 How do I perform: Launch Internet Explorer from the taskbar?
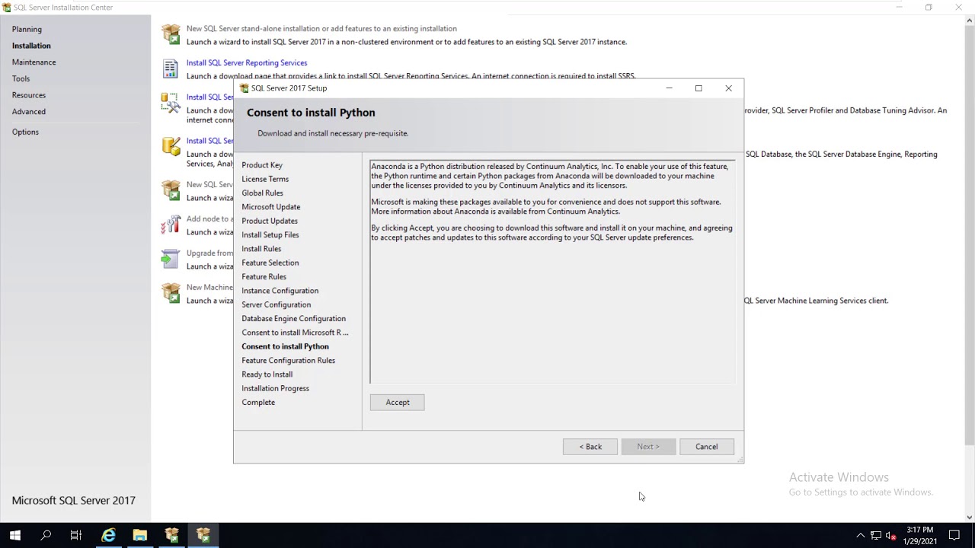point(109,535)
